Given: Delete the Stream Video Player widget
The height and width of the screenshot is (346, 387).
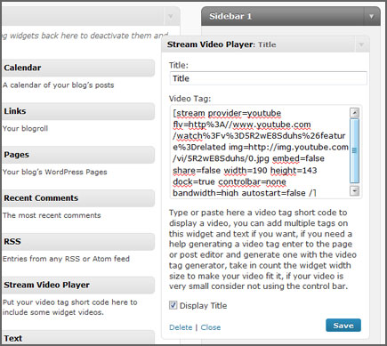Looking at the screenshot, I should tap(181, 327).
